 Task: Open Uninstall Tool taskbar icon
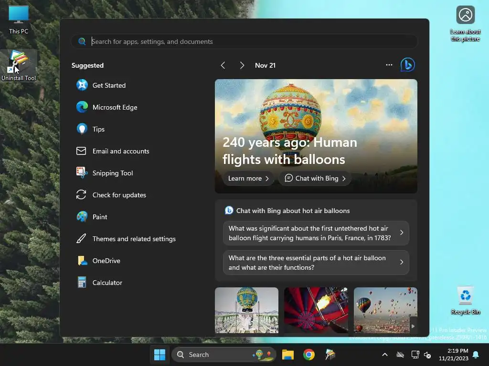[x=330, y=355]
